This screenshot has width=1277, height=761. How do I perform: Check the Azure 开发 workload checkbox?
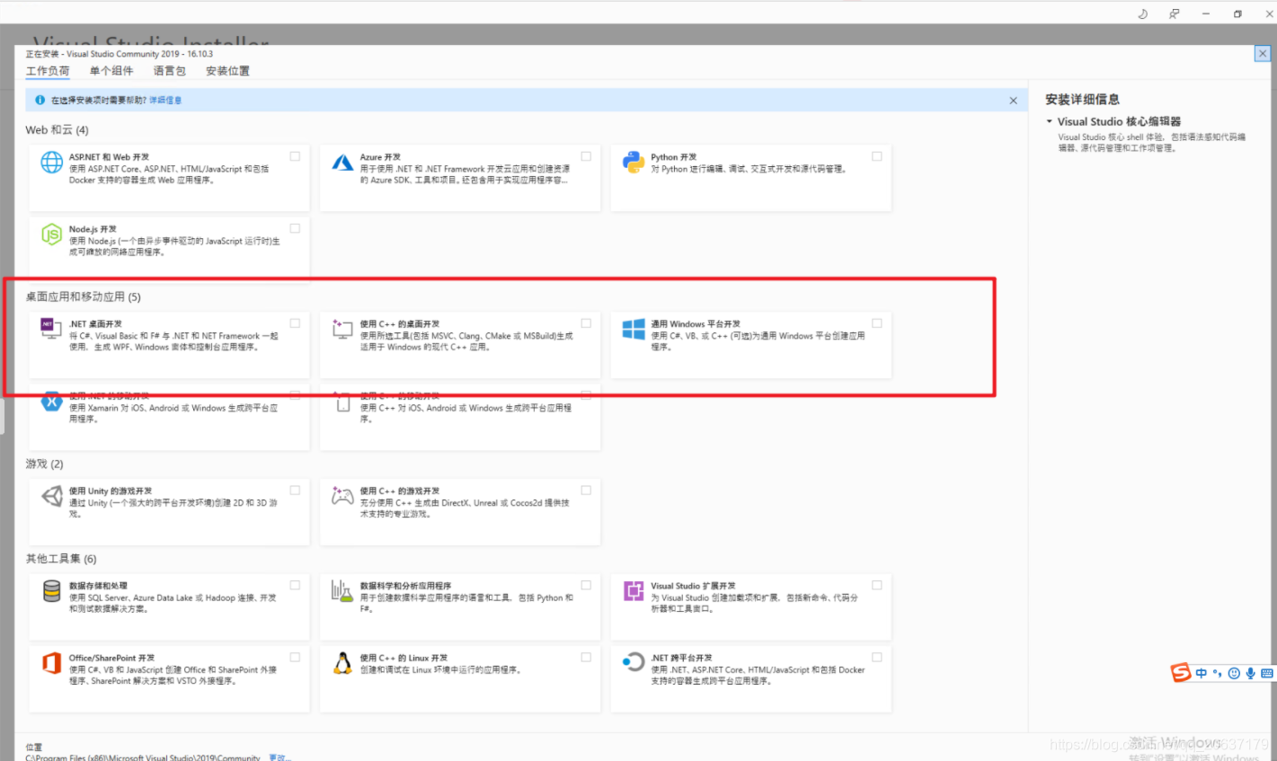coord(586,156)
